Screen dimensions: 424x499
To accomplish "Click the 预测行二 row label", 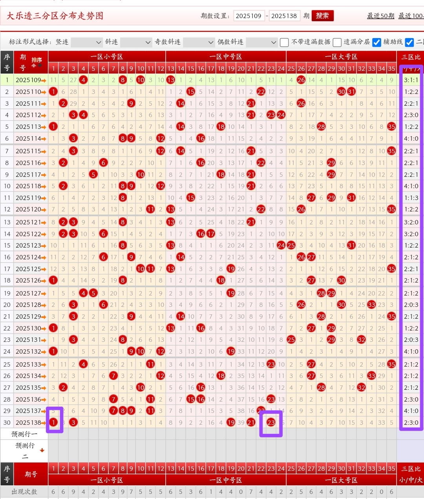I will 24,451.
